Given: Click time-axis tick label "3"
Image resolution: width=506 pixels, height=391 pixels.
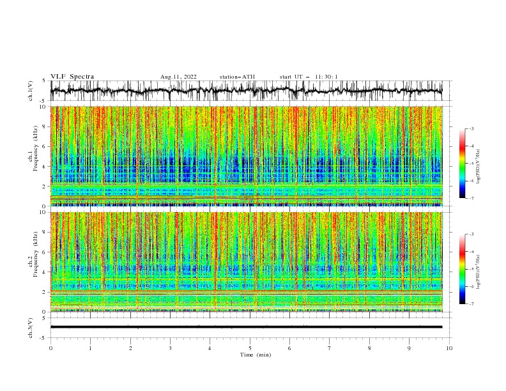Looking at the screenshot, I should click(x=170, y=348).
